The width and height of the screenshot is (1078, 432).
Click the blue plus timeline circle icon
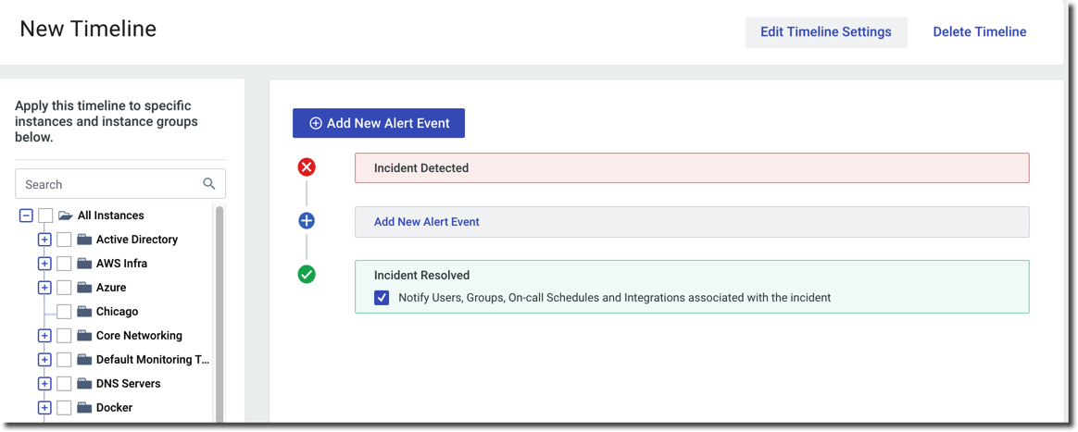coord(307,221)
